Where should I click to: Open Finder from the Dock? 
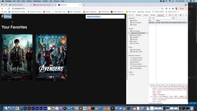click(x=5, y=108)
